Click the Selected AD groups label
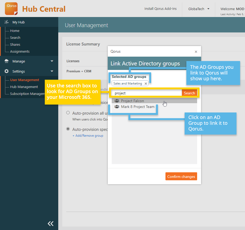The height and width of the screenshot is (230, 245). click(x=129, y=77)
